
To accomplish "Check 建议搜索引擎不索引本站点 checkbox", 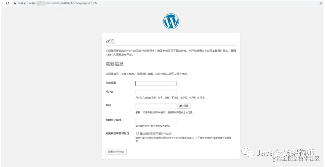I will pos(138,133).
